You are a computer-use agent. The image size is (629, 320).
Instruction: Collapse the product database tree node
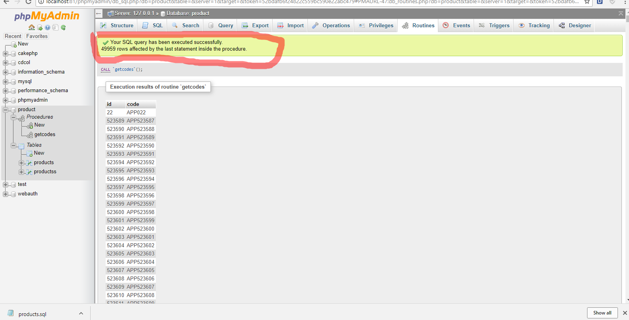[6, 110]
